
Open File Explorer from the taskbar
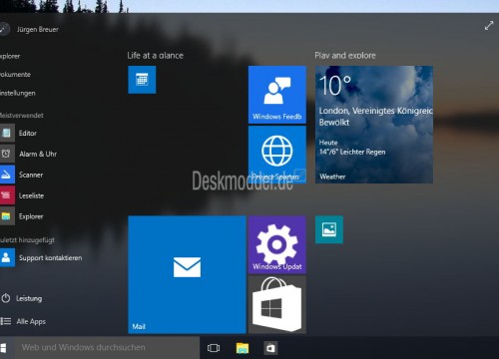click(243, 348)
